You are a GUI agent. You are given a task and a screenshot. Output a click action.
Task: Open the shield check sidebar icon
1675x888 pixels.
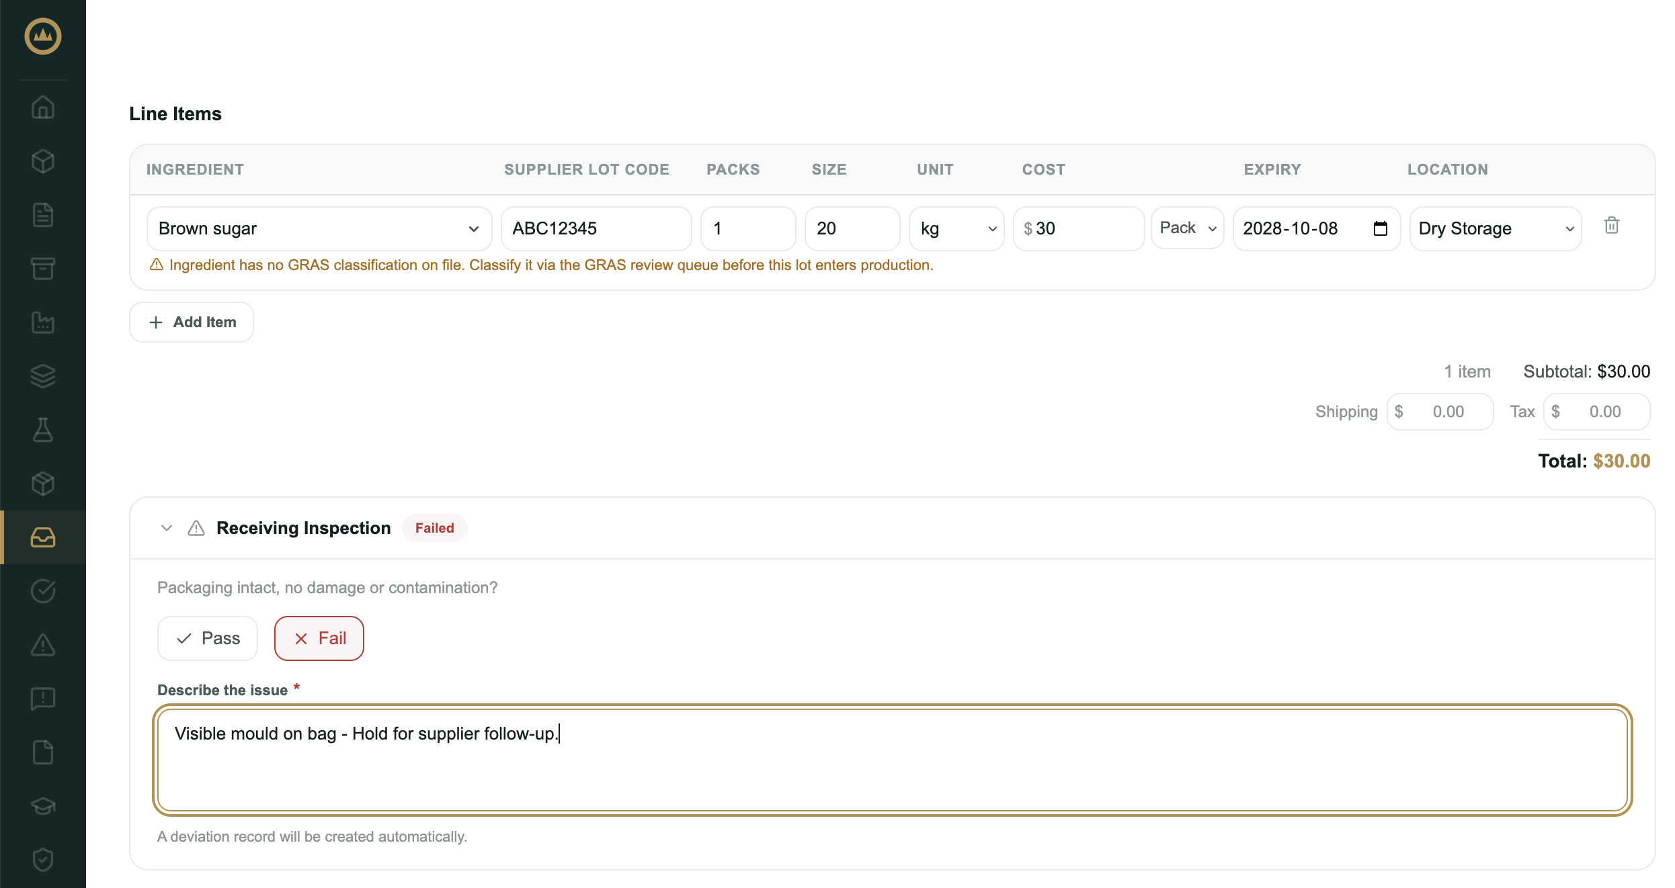[43, 860]
